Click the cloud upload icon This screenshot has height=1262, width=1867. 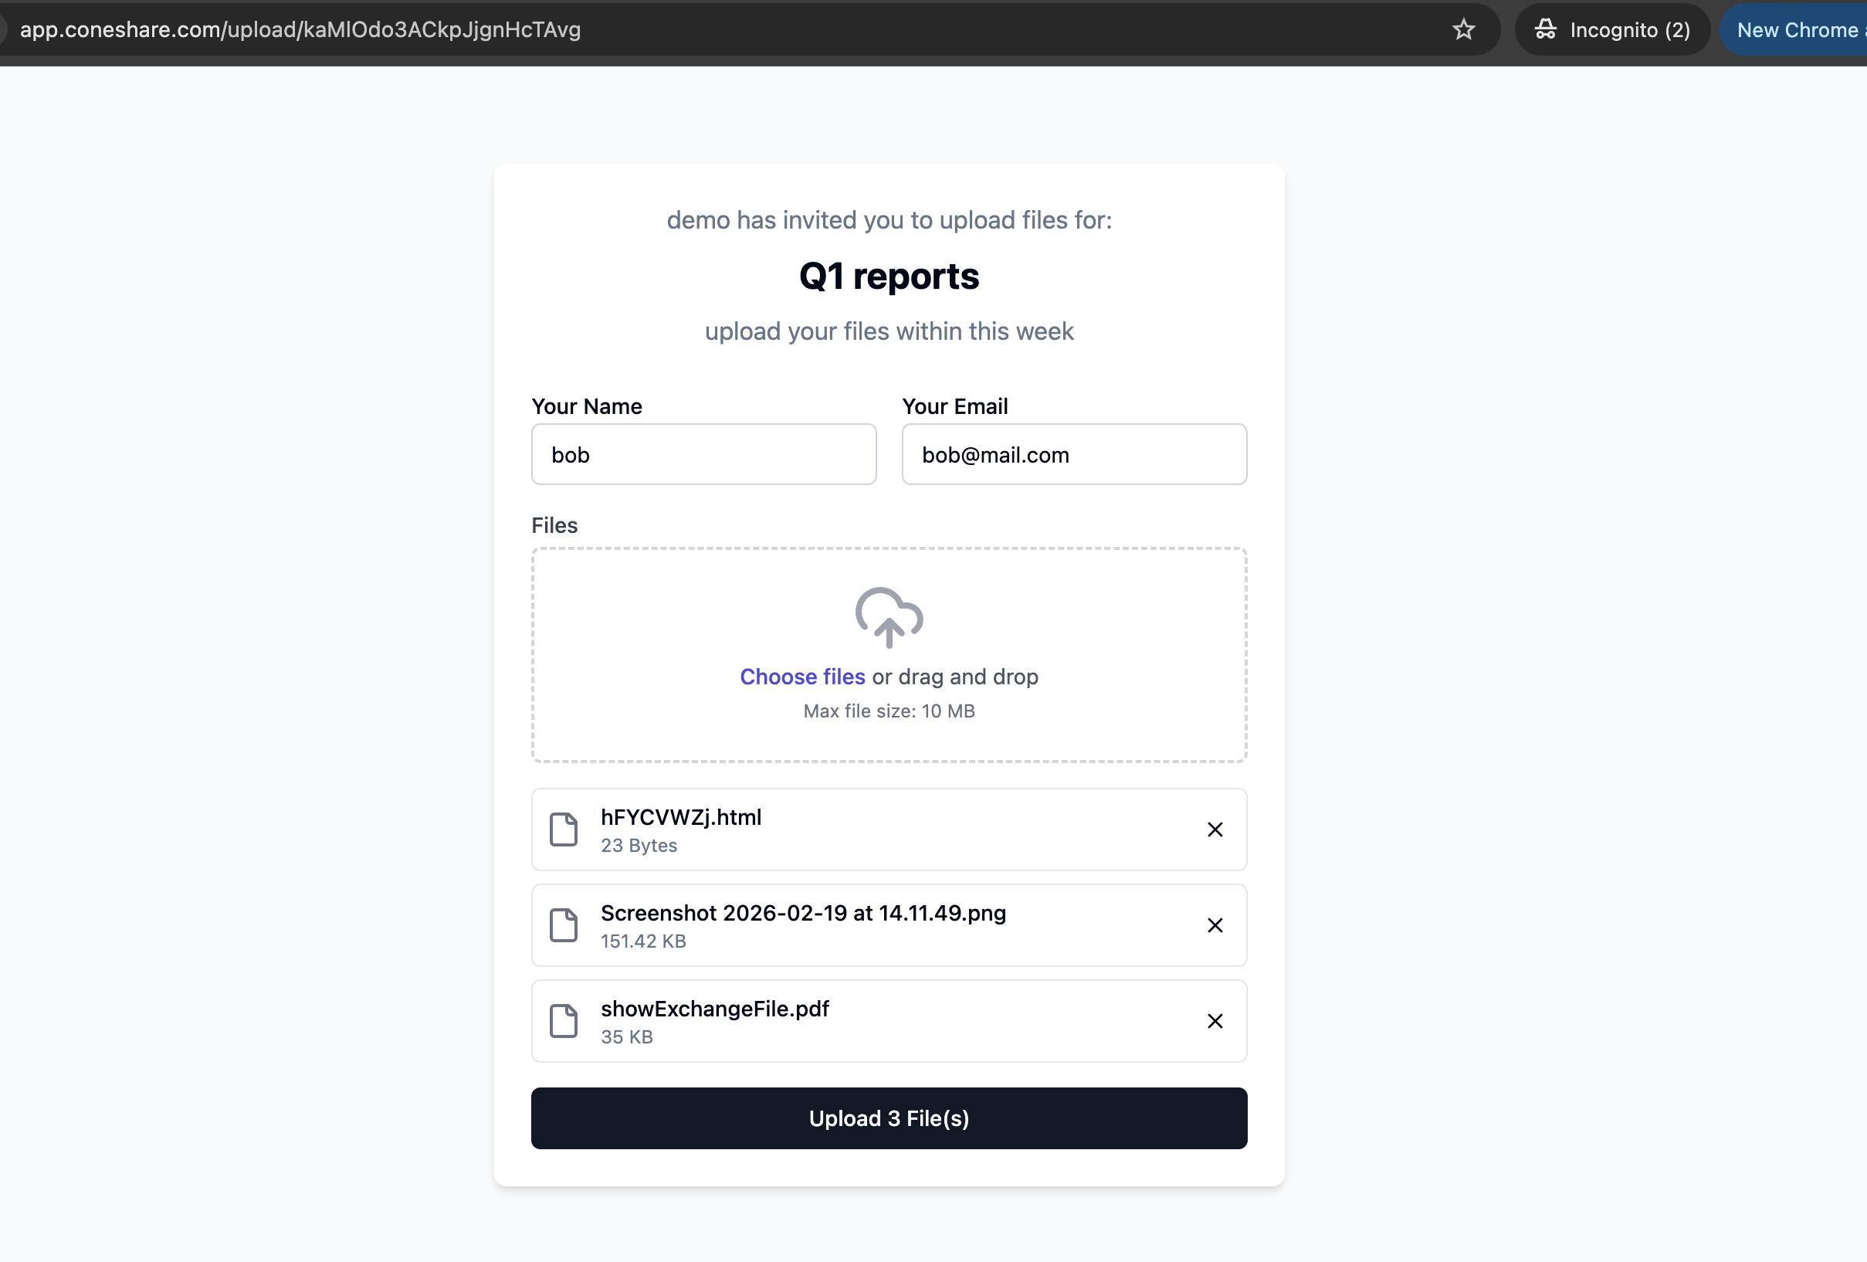pyautogui.click(x=889, y=617)
